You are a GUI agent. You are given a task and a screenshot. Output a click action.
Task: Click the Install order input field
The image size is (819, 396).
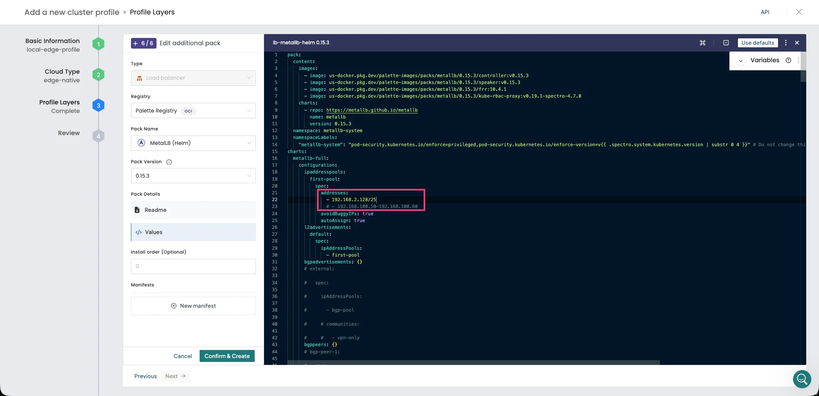click(193, 266)
